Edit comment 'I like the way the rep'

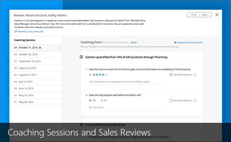click(127, 82)
